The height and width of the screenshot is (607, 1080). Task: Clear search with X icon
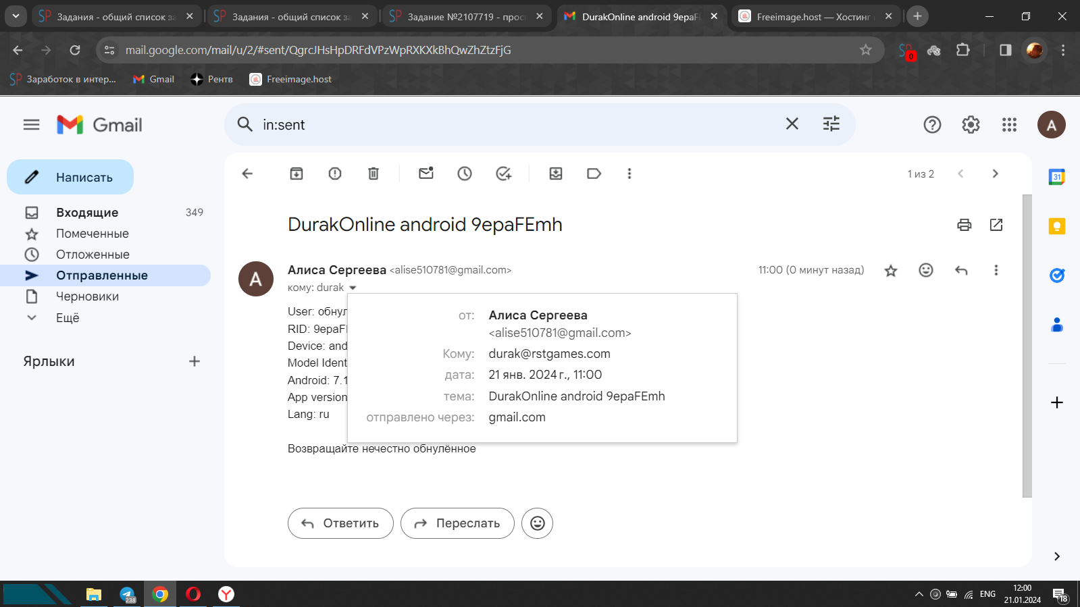792,124
